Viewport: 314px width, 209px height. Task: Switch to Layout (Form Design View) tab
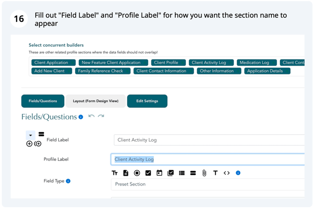pyautogui.click(x=96, y=101)
